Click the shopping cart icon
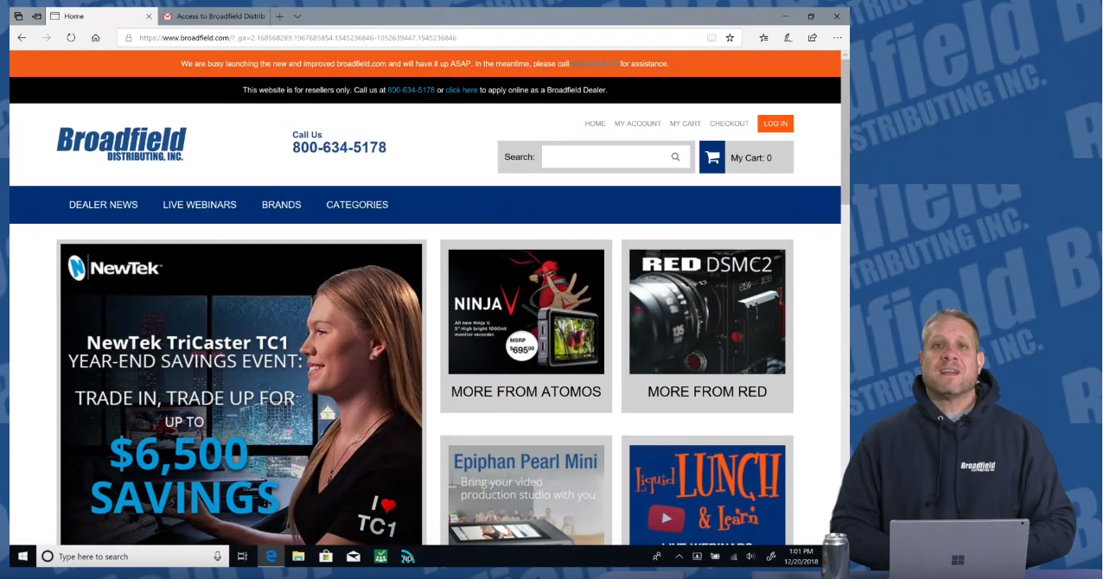 click(x=712, y=157)
